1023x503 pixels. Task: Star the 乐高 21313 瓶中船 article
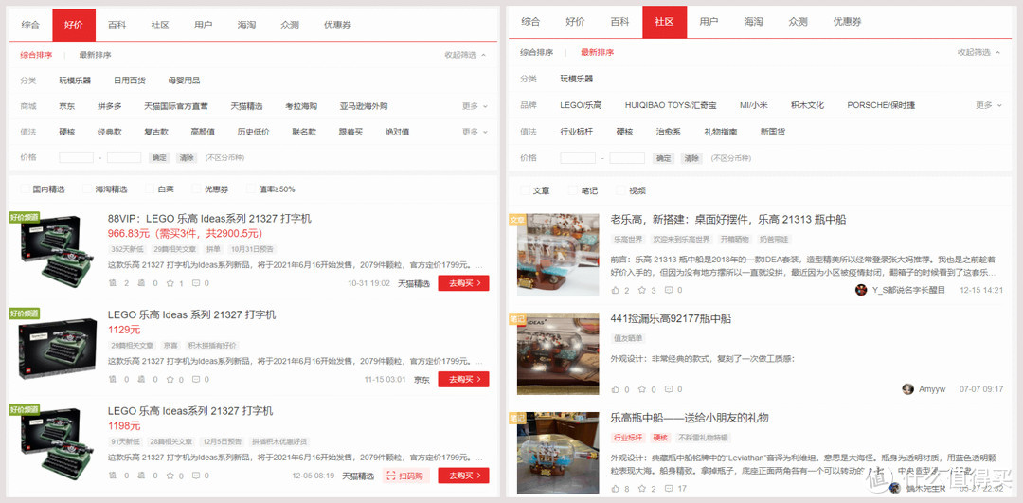[642, 290]
